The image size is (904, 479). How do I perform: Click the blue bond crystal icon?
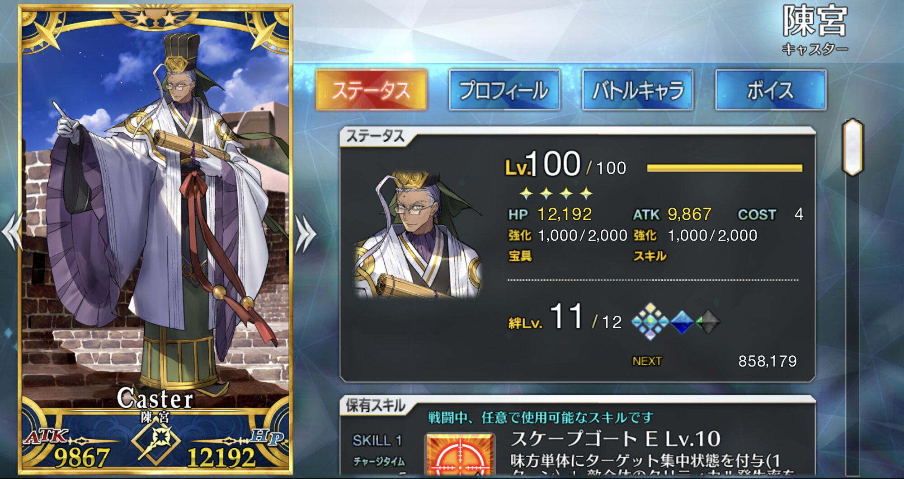(x=682, y=322)
